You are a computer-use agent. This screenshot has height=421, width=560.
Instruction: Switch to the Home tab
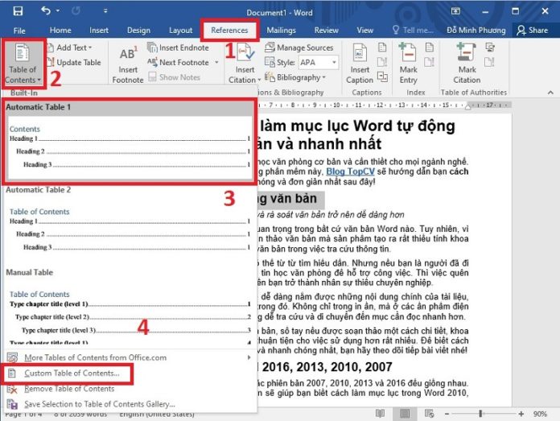click(60, 31)
